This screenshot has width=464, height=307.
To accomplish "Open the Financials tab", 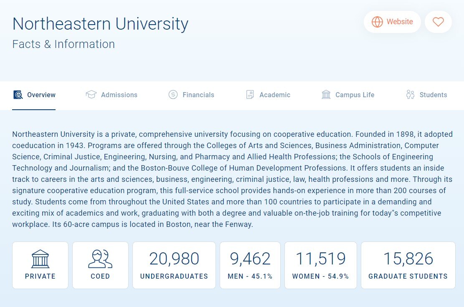I will (198, 95).
